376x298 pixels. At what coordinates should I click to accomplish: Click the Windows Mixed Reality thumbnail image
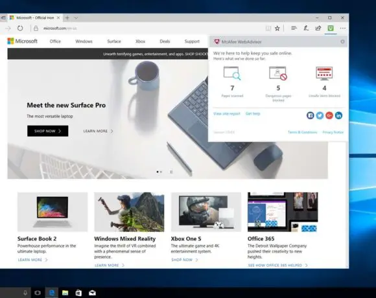pyautogui.click(x=129, y=212)
